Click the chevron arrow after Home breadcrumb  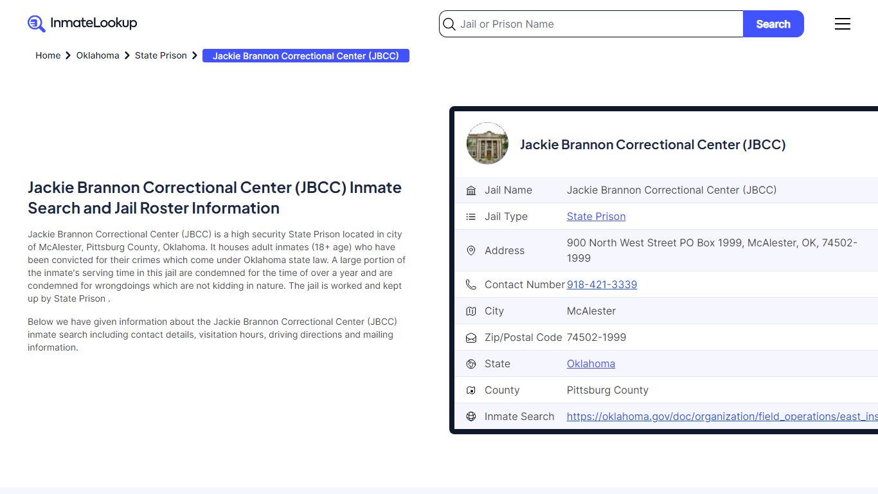pos(68,56)
